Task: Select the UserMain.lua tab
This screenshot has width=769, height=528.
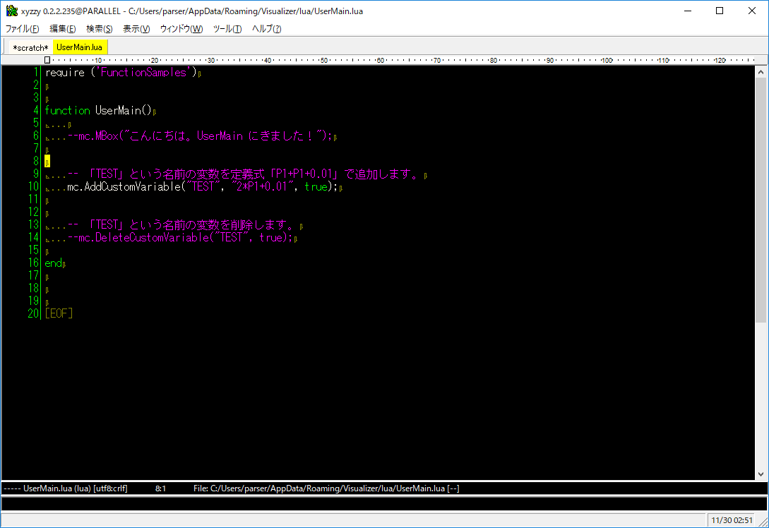Action: tap(80, 47)
